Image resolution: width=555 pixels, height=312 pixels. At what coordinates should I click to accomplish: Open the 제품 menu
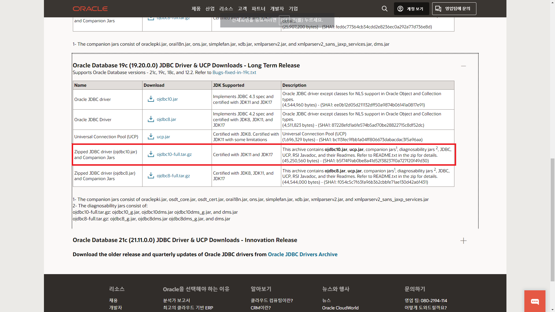tap(196, 9)
